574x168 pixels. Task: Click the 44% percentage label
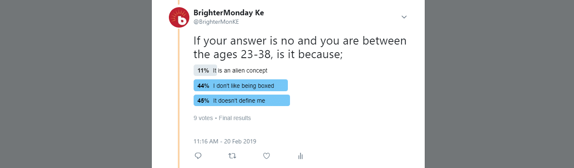click(x=203, y=86)
